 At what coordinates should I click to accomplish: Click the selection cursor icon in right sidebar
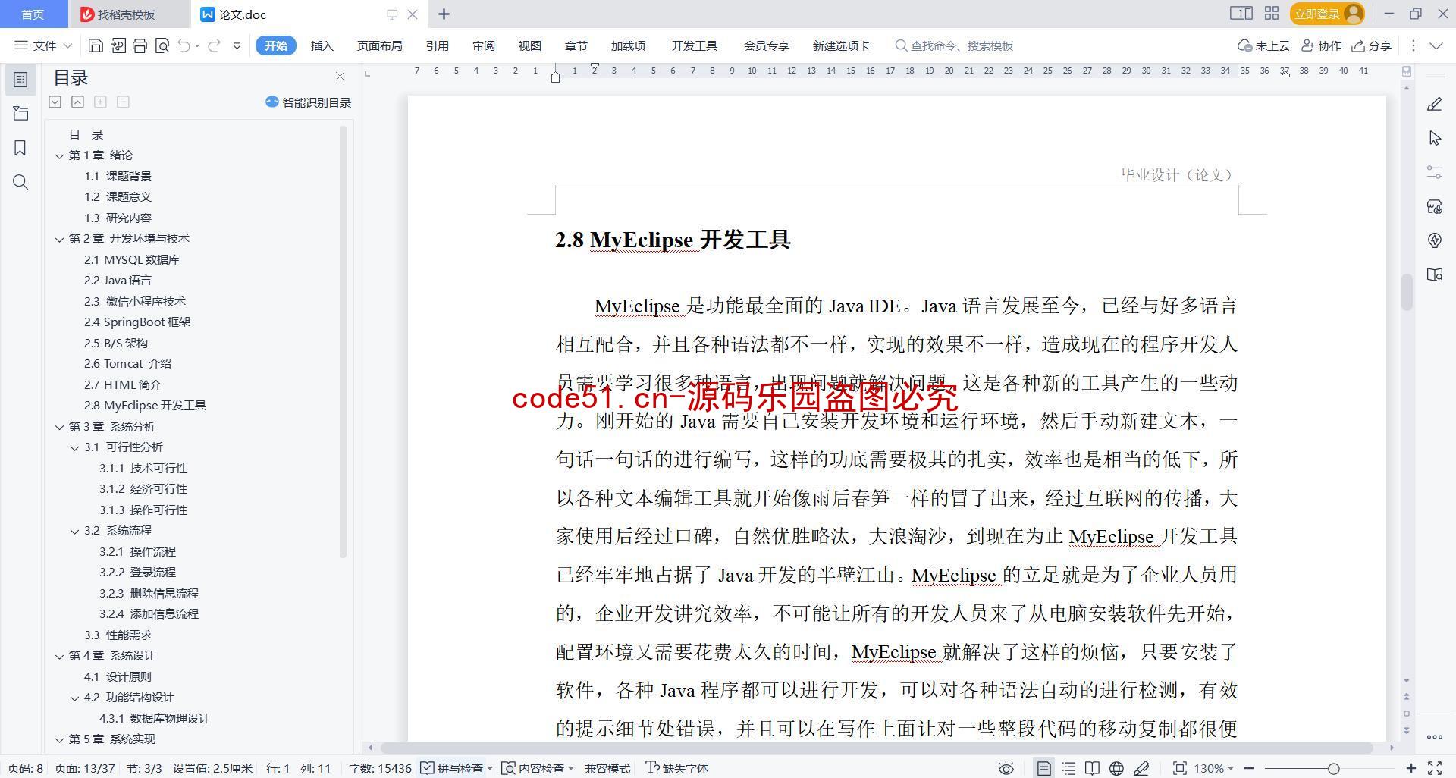pos(1434,138)
